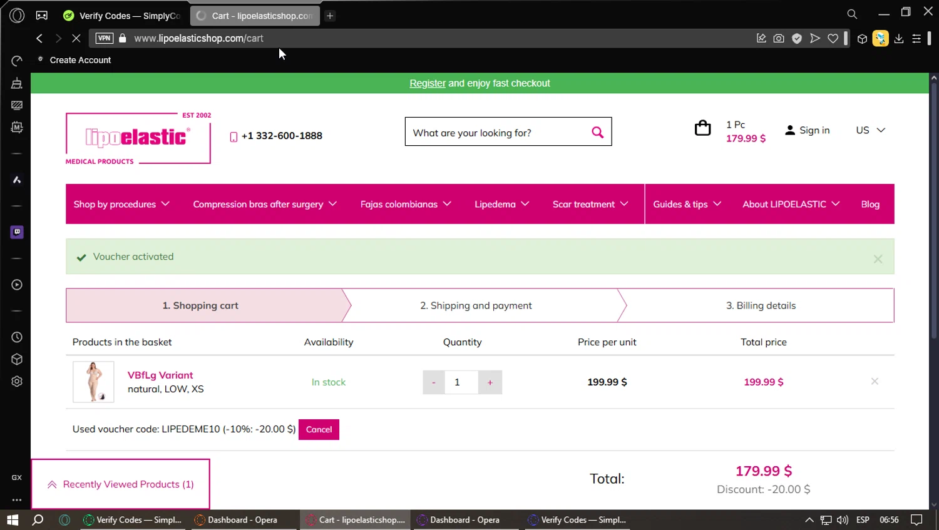Open the US country selector dropdown
Screen dimensions: 939x530
871,130
